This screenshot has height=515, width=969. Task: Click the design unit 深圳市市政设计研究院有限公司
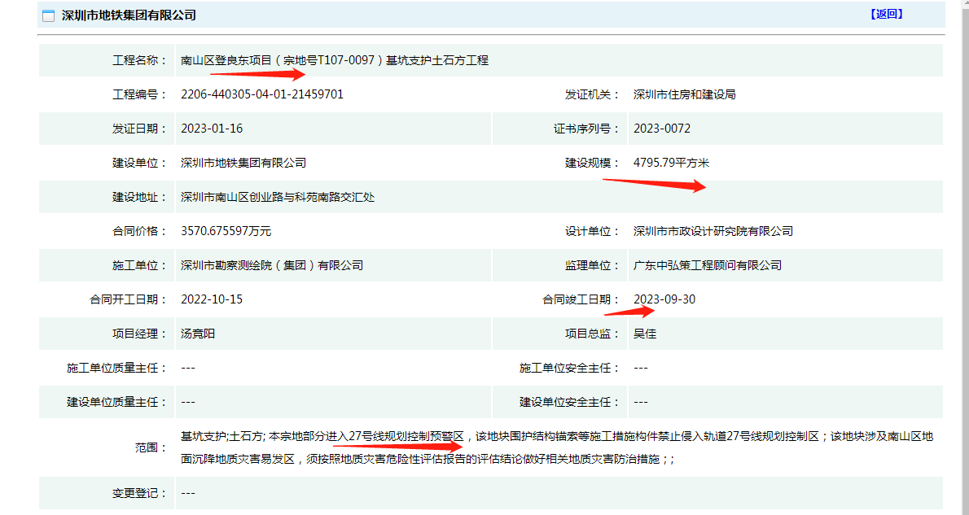pyautogui.click(x=712, y=231)
